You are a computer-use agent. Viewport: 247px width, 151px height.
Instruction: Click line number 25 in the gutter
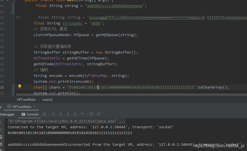(2, 87)
